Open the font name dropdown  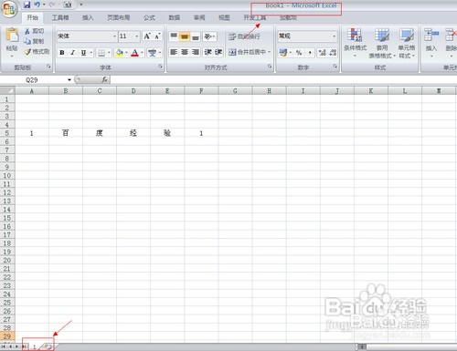pyautogui.click(x=114, y=36)
